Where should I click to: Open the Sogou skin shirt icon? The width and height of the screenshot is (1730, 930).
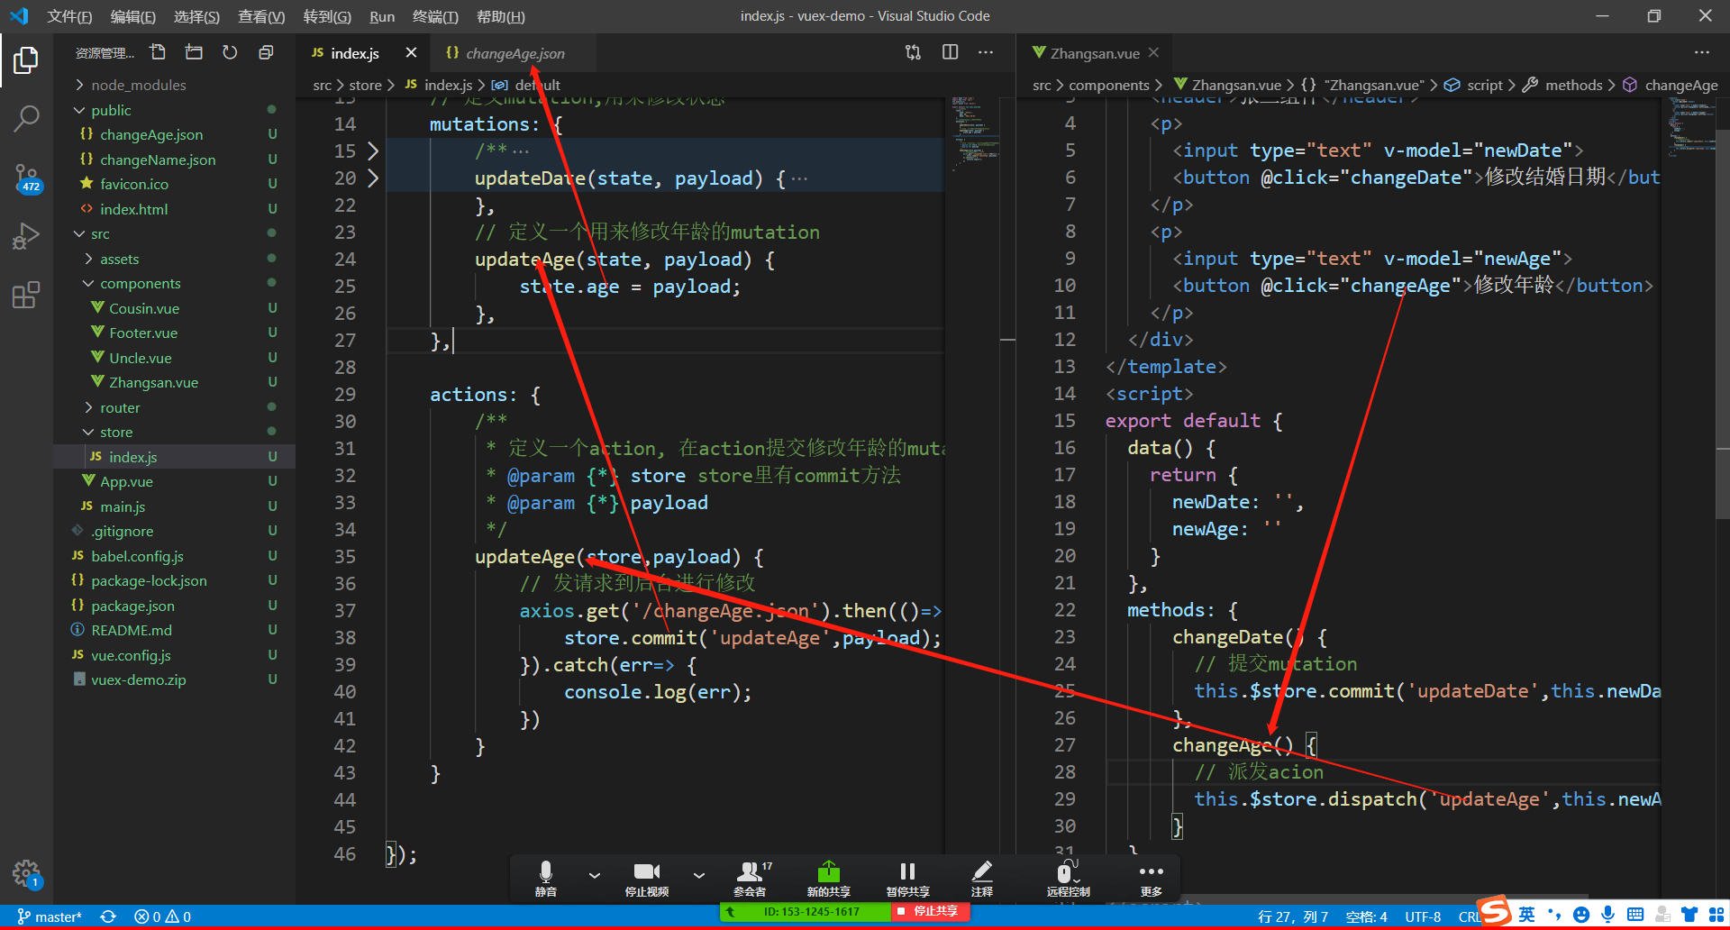click(x=1689, y=915)
